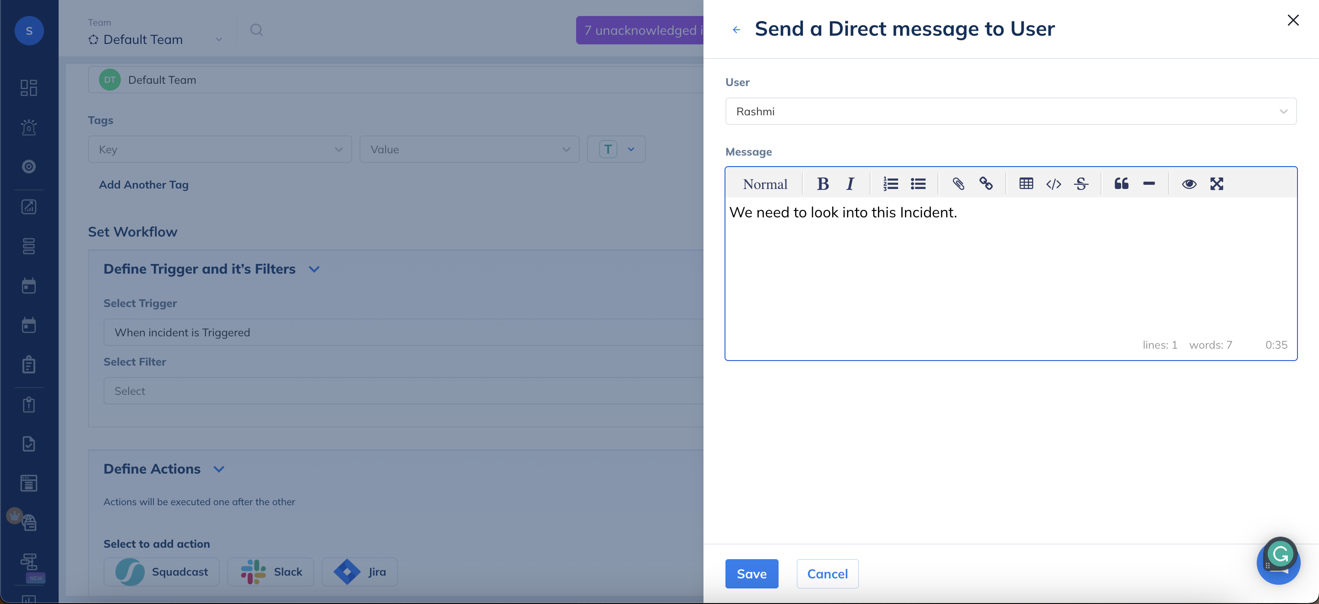Insert a hyperlink in message
Image resolution: width=1319 pixels, height=604 pixels.
point(986,183)
